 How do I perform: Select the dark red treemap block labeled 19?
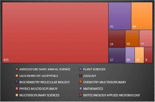point(117,39)
